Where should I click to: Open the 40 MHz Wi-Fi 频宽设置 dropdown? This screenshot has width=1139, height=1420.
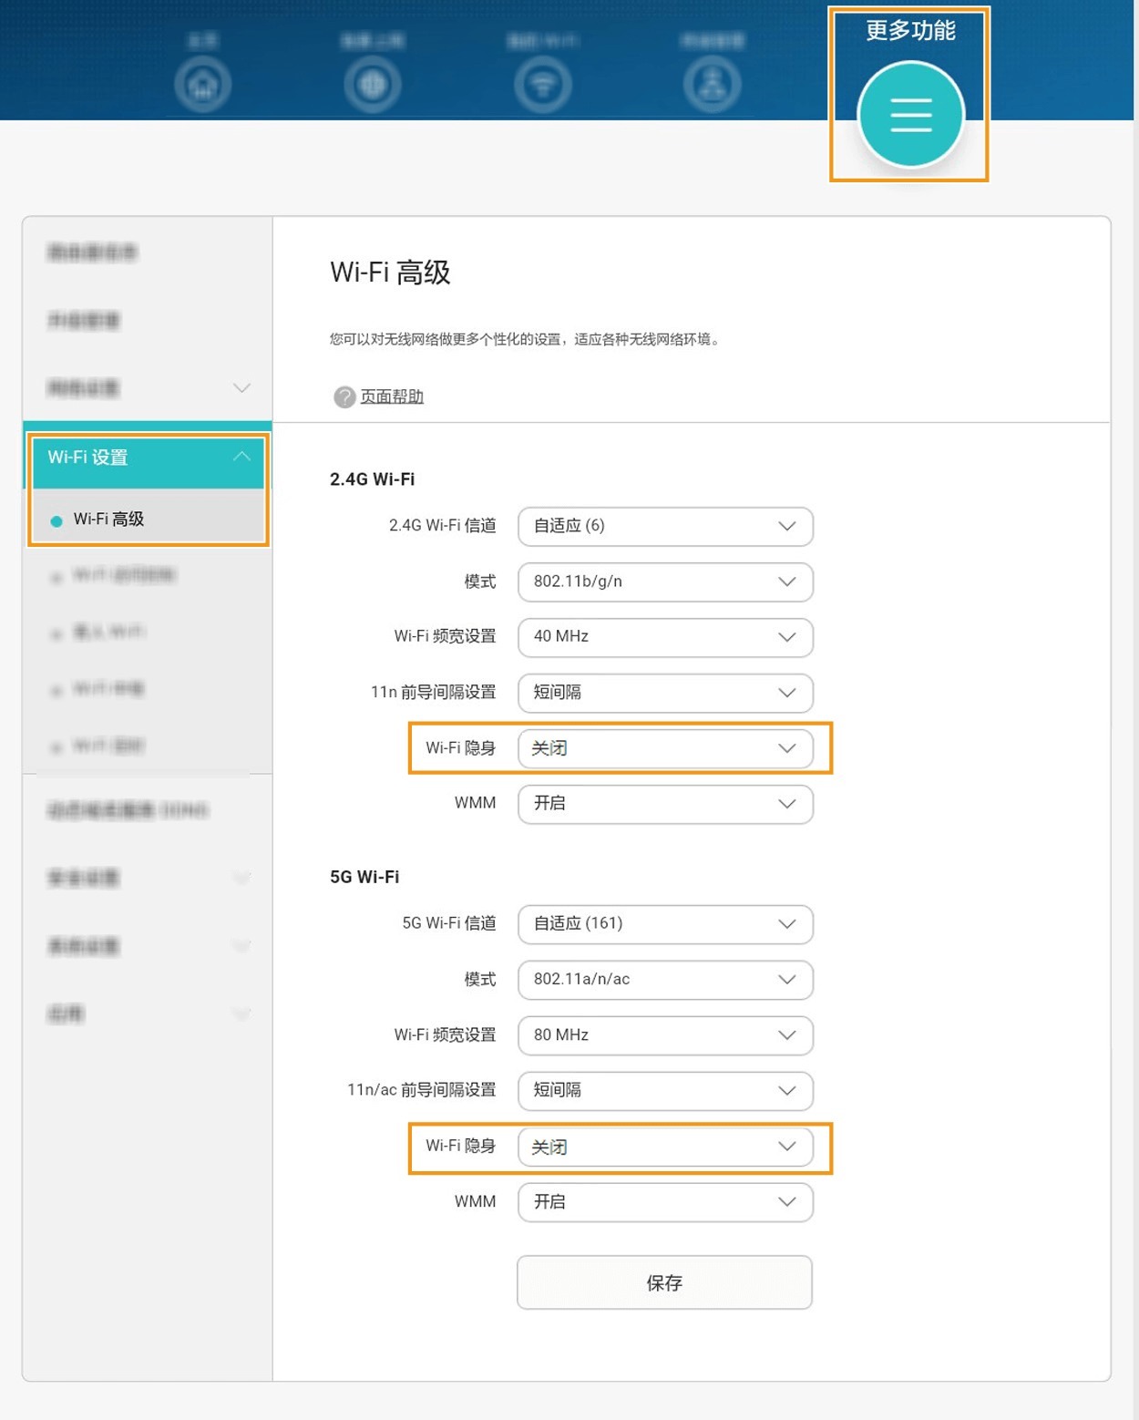point(664,637)
